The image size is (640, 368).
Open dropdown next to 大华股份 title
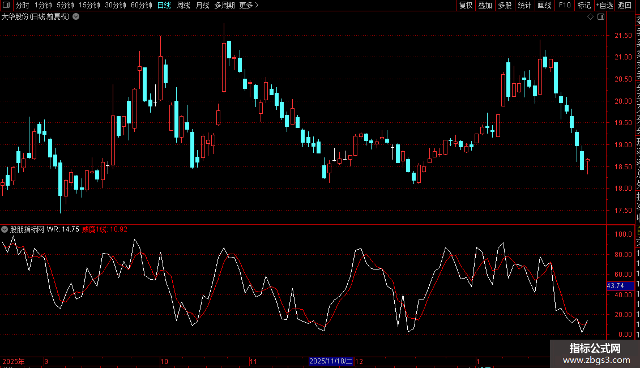pyautogui.click(x=76, y=17)
